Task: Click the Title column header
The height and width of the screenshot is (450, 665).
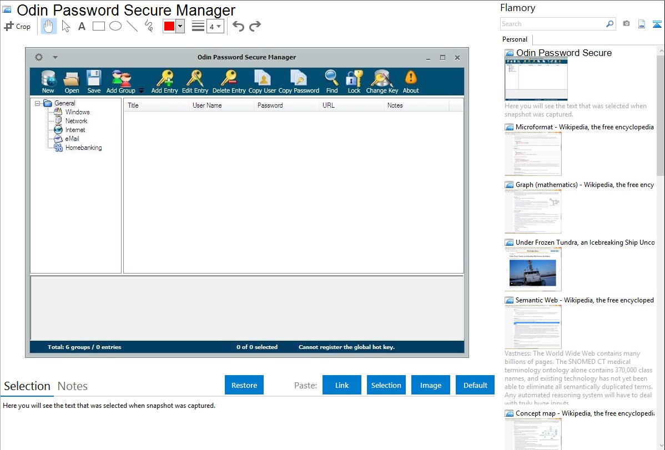Action: tap(156, 105)
